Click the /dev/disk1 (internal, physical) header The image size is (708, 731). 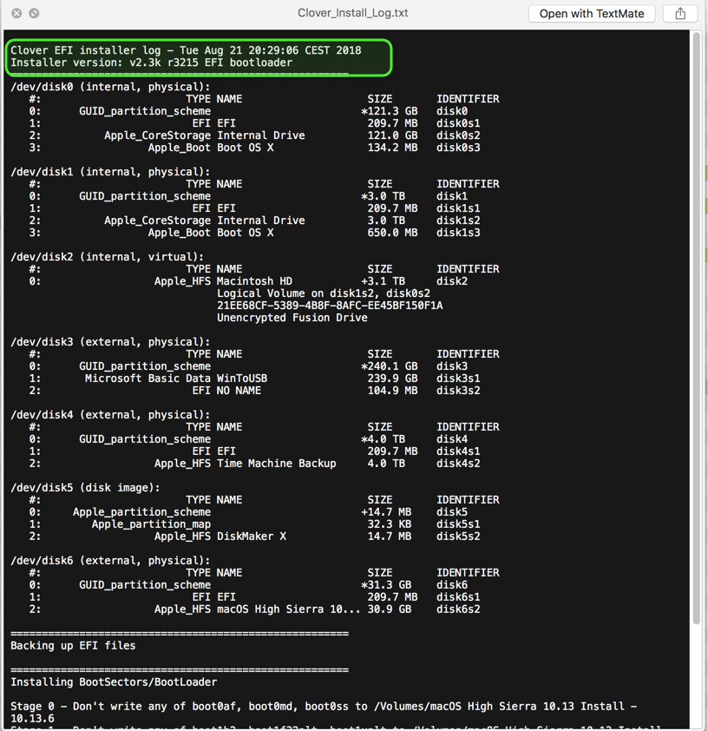110,172
